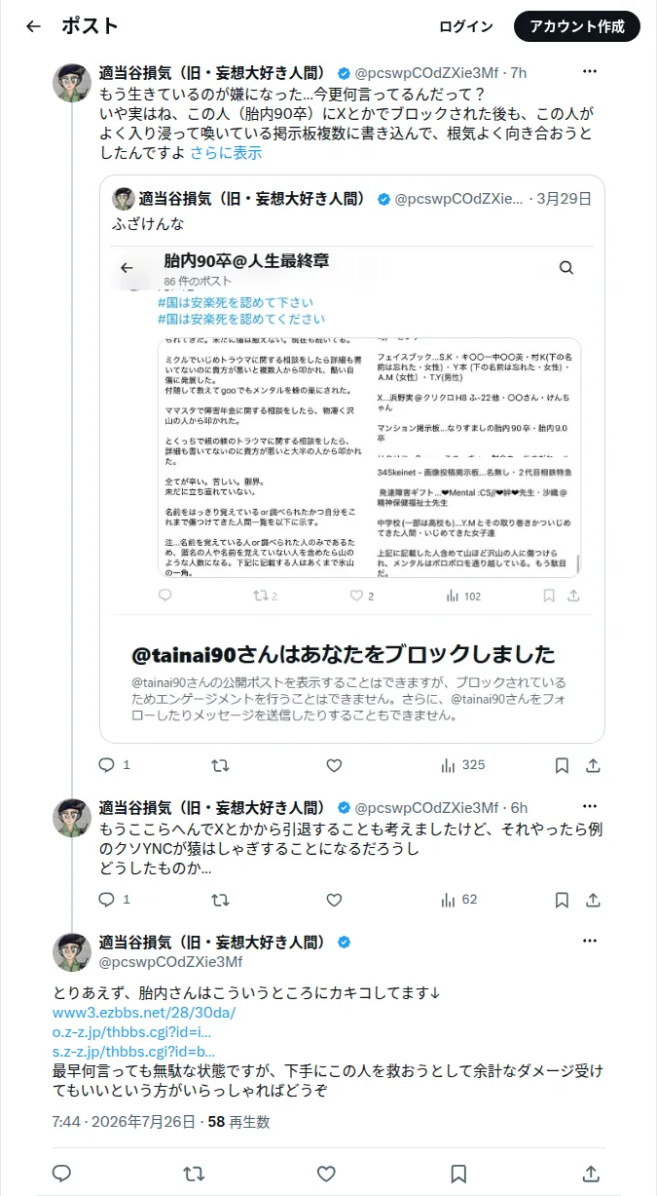The image size is (657, 1196).
Task: Open more options on the 6h post
Action: [590, 807]
